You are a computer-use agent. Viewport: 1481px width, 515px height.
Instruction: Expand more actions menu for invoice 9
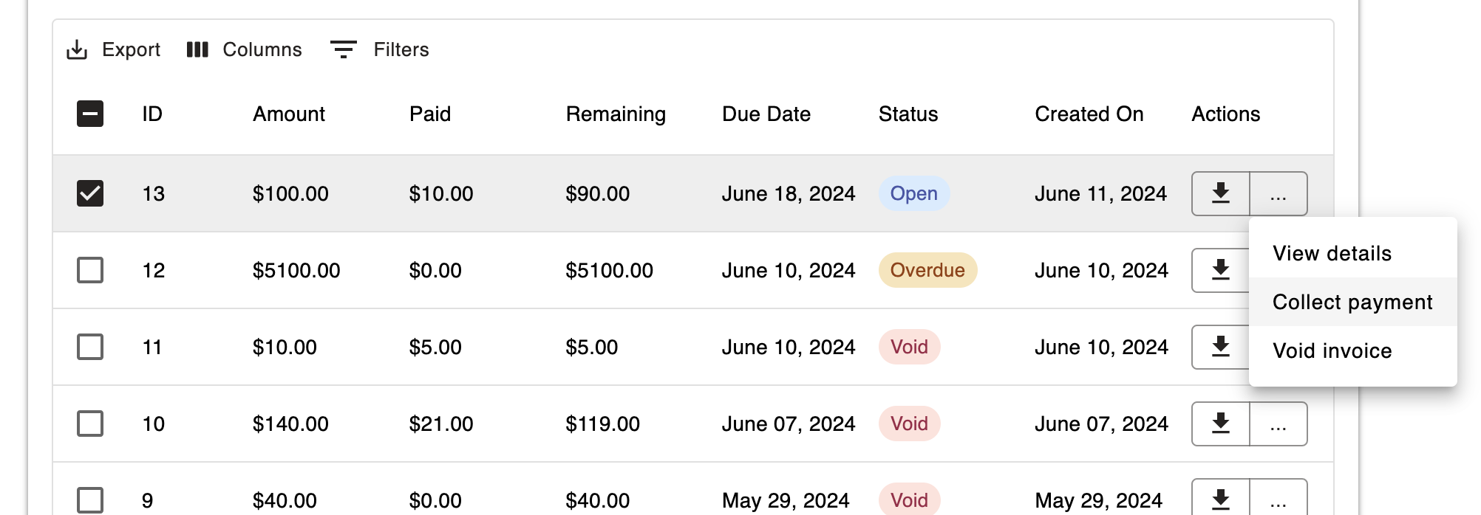tap(1279, 500)
